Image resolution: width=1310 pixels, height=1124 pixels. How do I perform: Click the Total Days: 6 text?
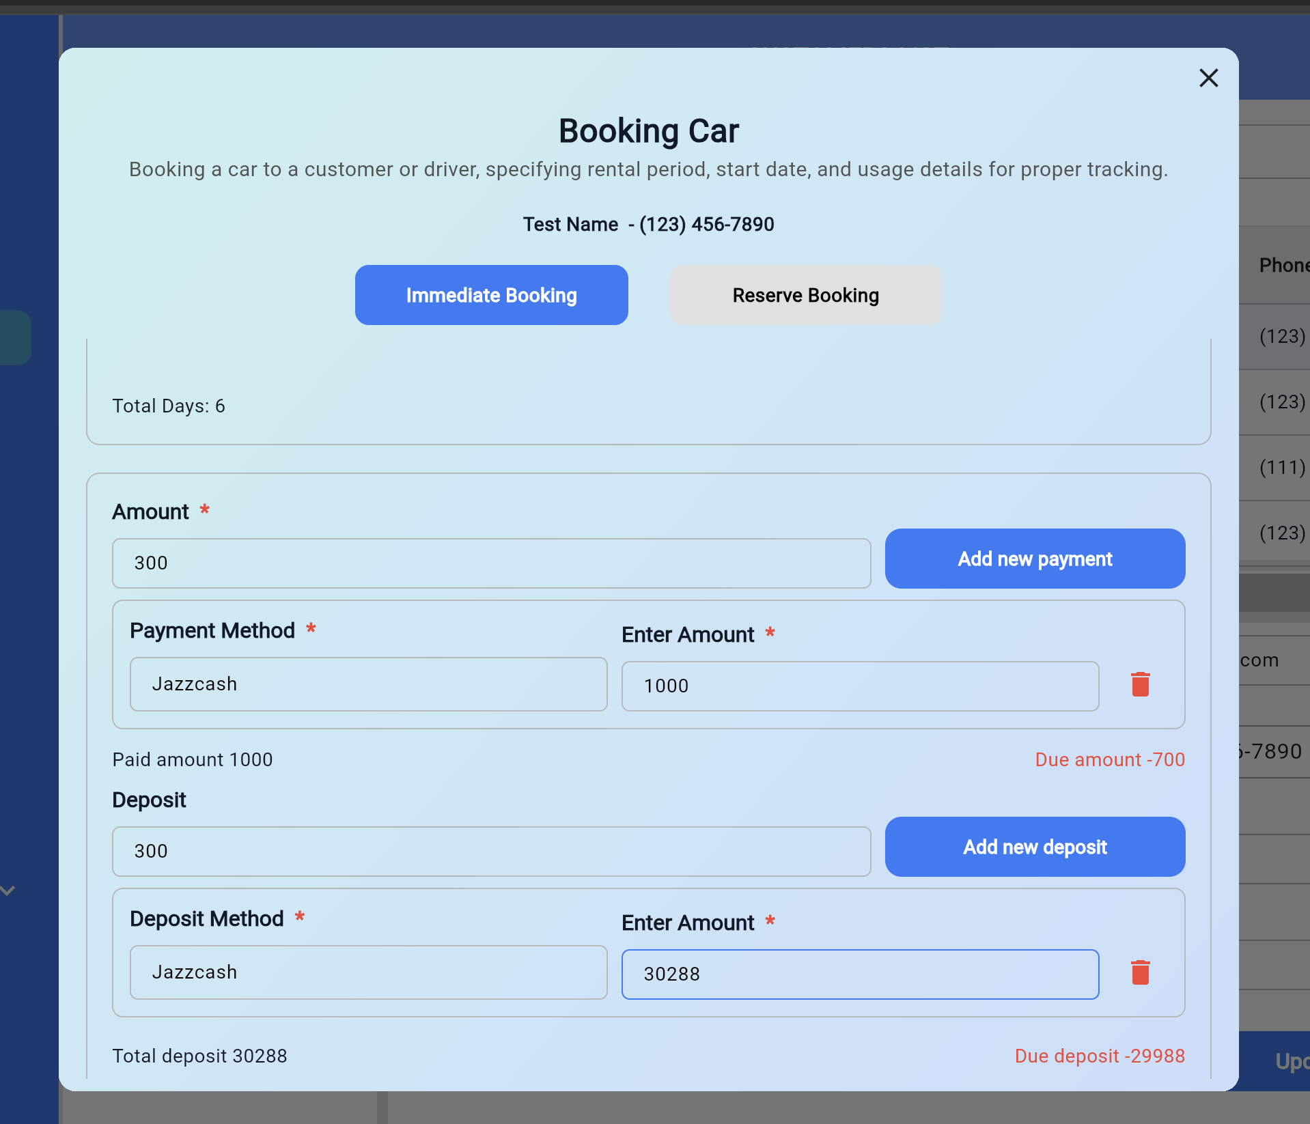click(x=169, y=406)
